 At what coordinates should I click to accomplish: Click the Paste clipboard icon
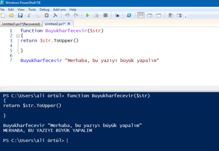[x=46, y=15]
